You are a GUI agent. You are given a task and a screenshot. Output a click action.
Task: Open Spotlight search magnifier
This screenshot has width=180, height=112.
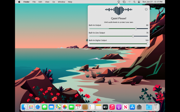click(x=134, y=2)
